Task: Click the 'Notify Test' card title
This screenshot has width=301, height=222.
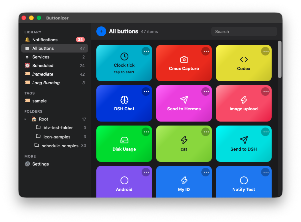Action: click(244, 189)
